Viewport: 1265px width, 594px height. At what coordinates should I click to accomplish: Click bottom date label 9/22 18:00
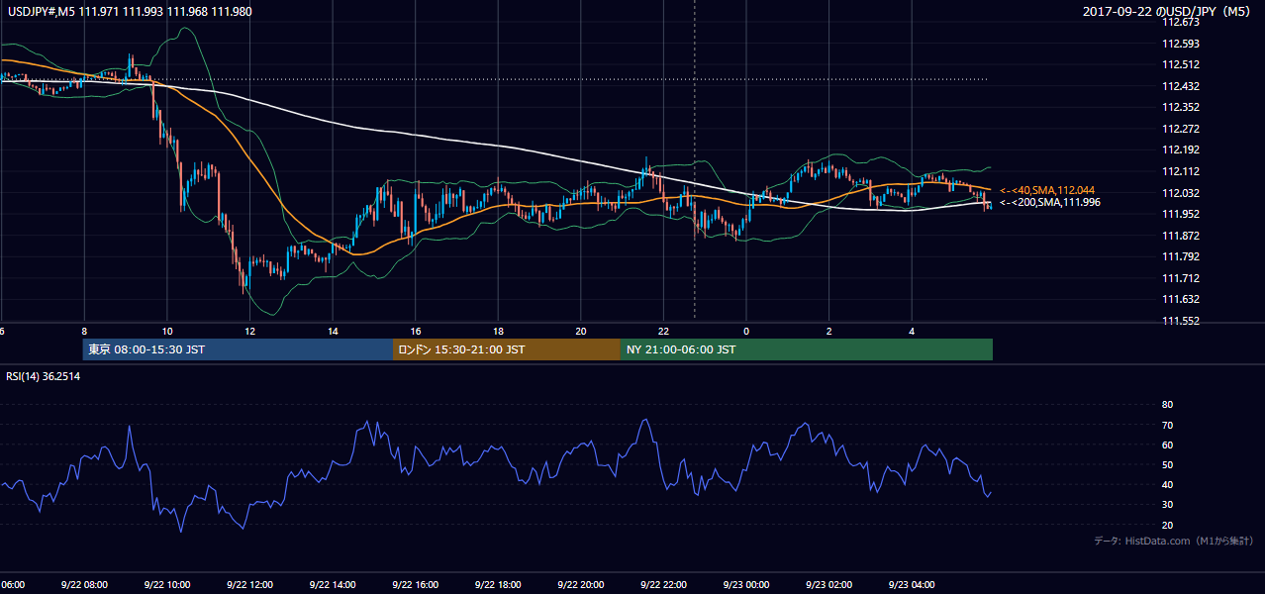(x=498, y=585)
